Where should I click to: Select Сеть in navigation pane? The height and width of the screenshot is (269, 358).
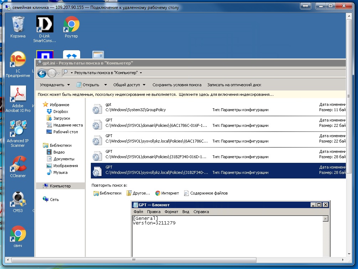click(x=51, y=200)
